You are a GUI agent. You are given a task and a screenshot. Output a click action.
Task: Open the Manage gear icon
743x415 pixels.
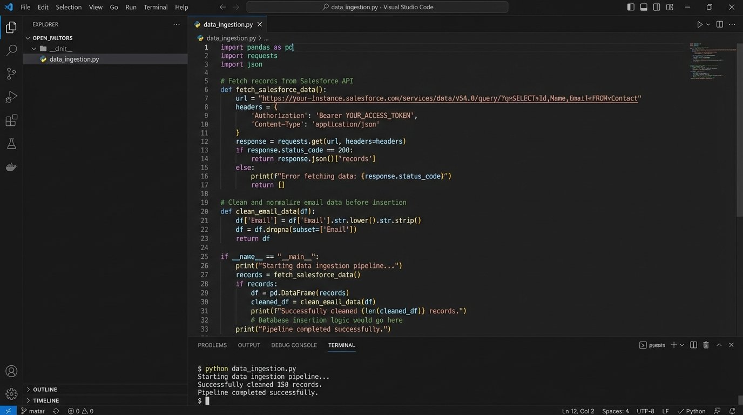(x=11, y=394)
